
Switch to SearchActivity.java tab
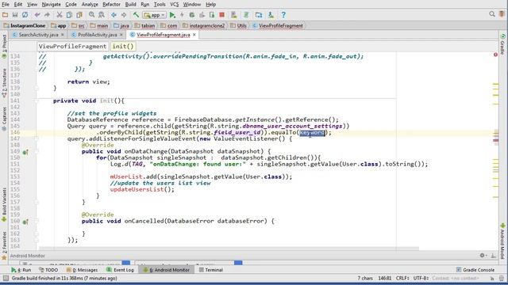[39, 35]
